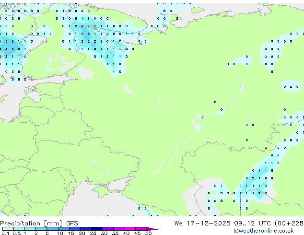The height and width of the screenshot is (235, 304).
Task: Click the ©weatheronline.co.uk credit link
Action: tap(263, 231)
